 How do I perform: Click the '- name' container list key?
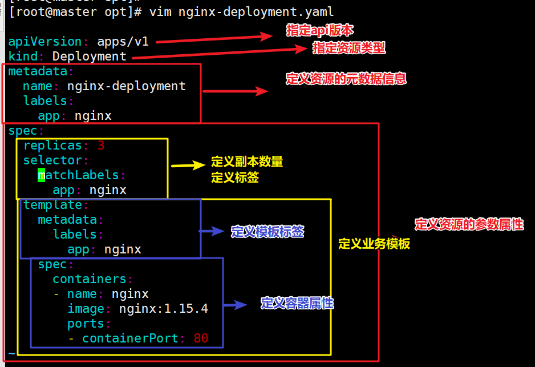click(x=75, y=294)
